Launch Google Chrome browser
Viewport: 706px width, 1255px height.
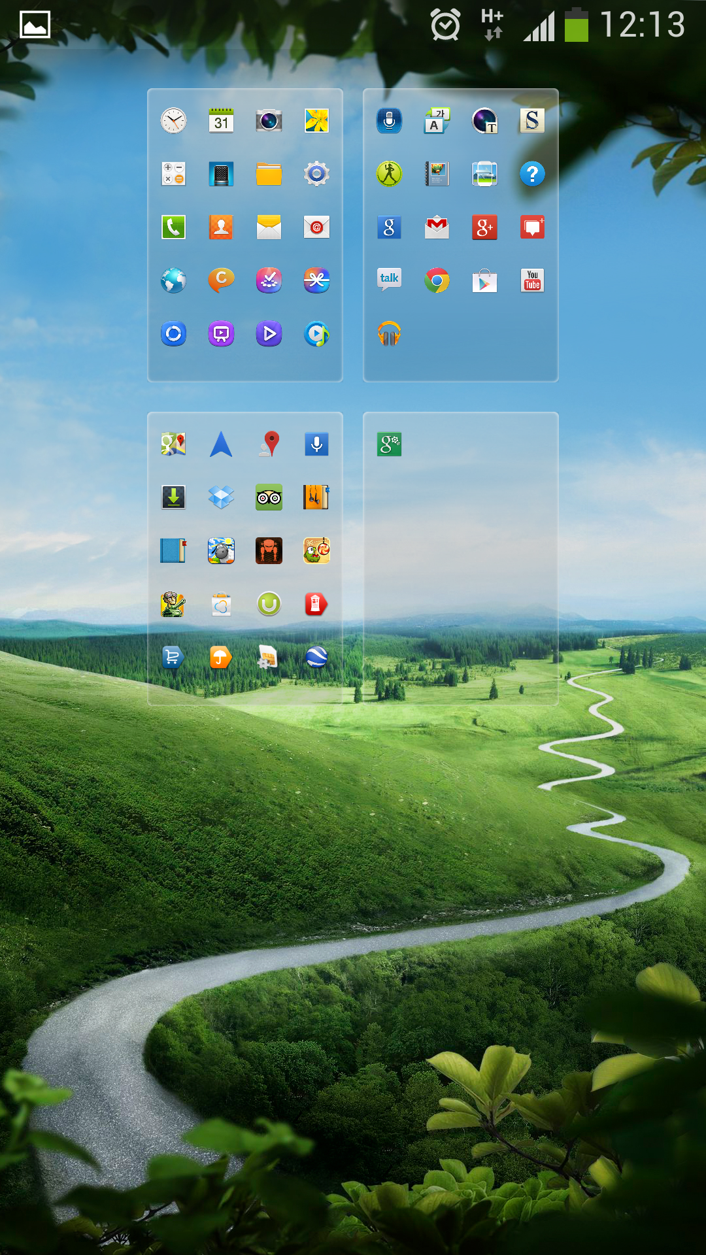tap(437, 281)
